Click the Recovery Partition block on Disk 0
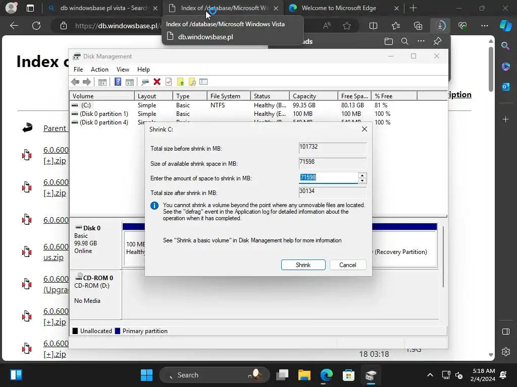The width and height of the screenshot is (517, 387). pyautogui.click(x=404, y=249)
